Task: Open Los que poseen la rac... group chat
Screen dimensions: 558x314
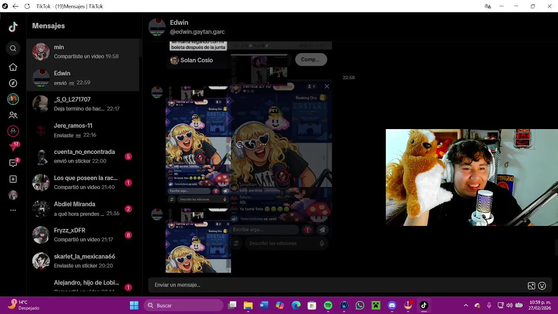Action: pyautogui.click(x=83, y=182)
